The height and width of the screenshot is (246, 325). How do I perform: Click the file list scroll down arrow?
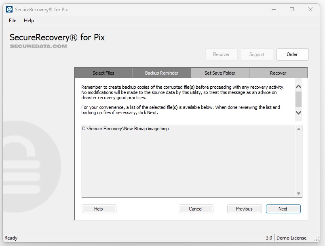click(x=298, y=193)
